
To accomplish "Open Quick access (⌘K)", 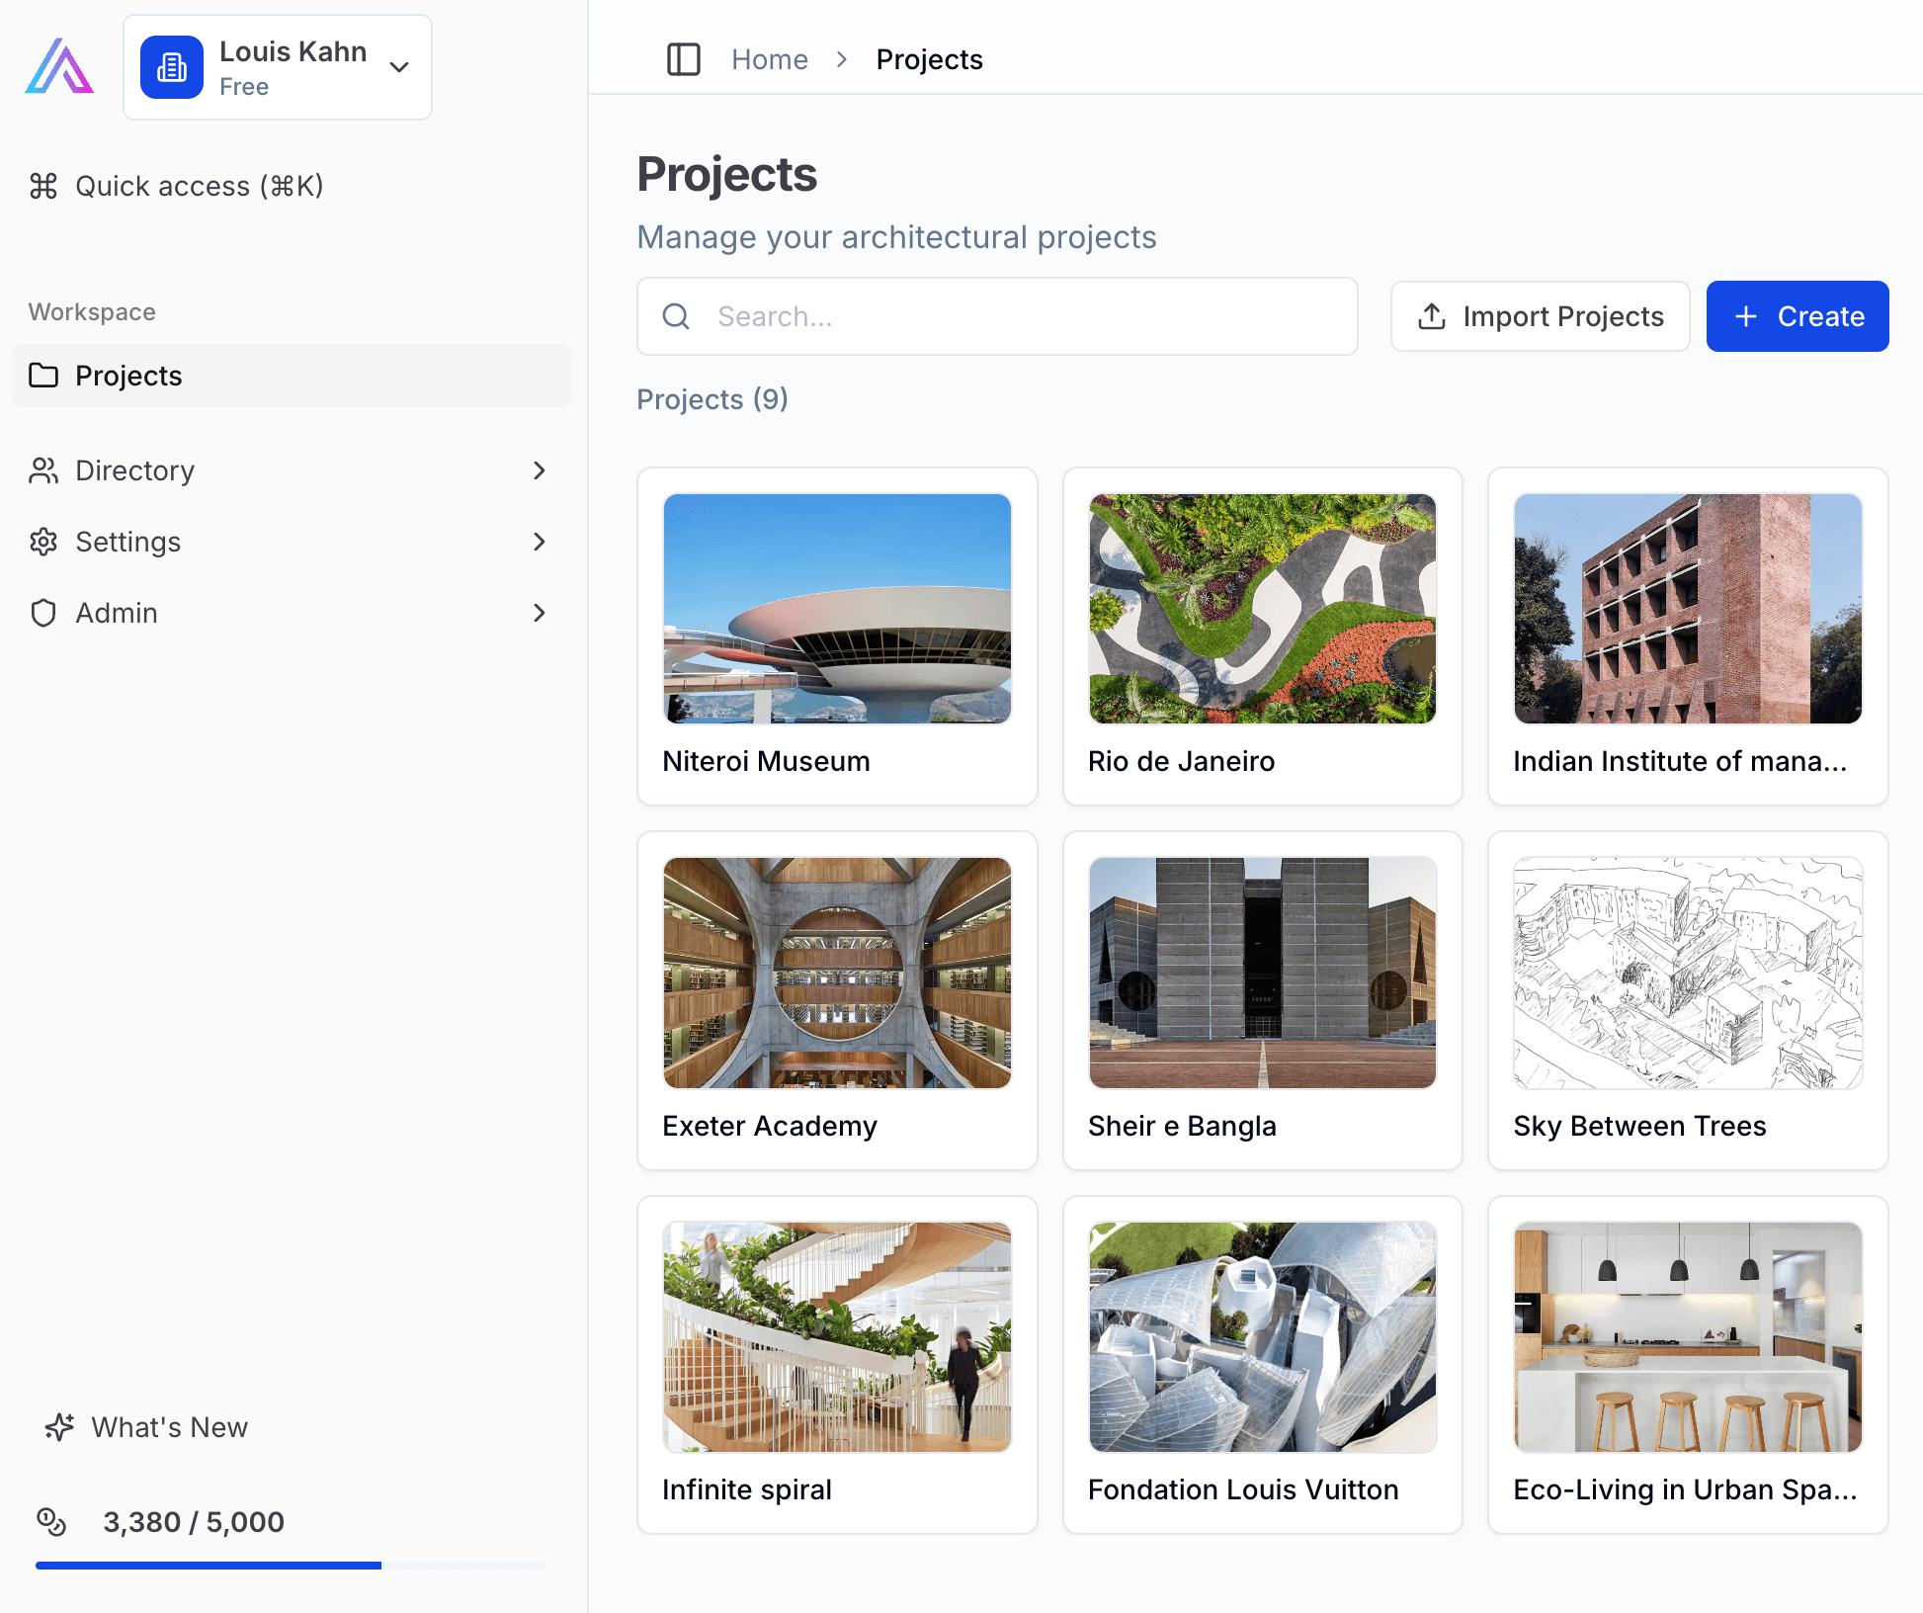I will click(x=292, y=186).
